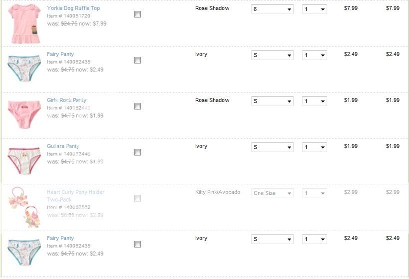Open Heart Curly Pony Holder Two-Pack link
The image size is (409, 279).
pos(75,192)
